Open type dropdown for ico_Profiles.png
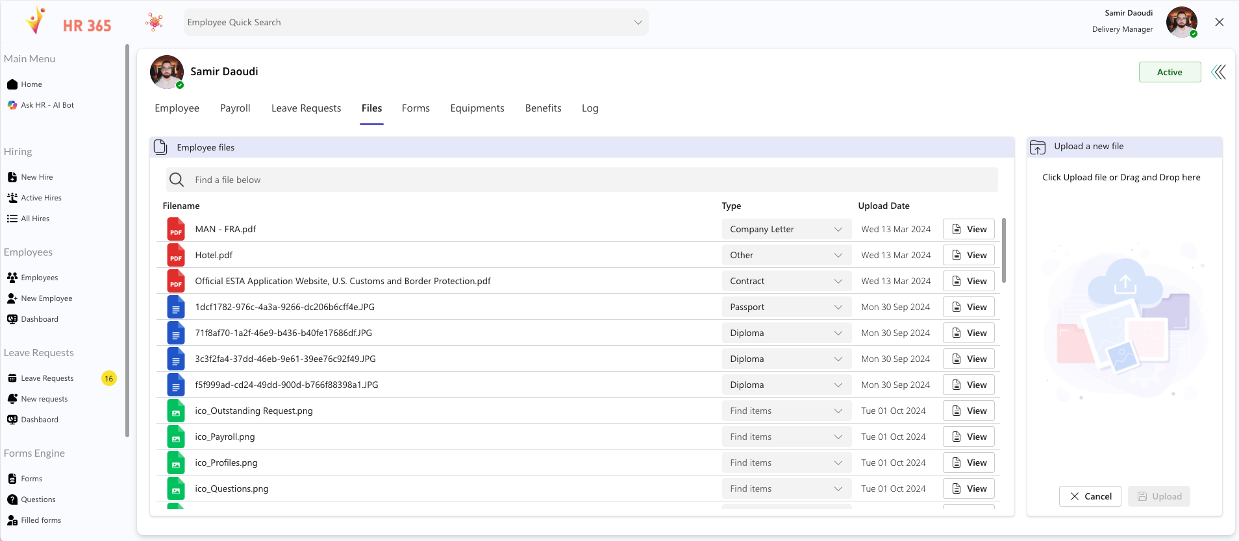The image size is (1239, 541). coord(786,463)
